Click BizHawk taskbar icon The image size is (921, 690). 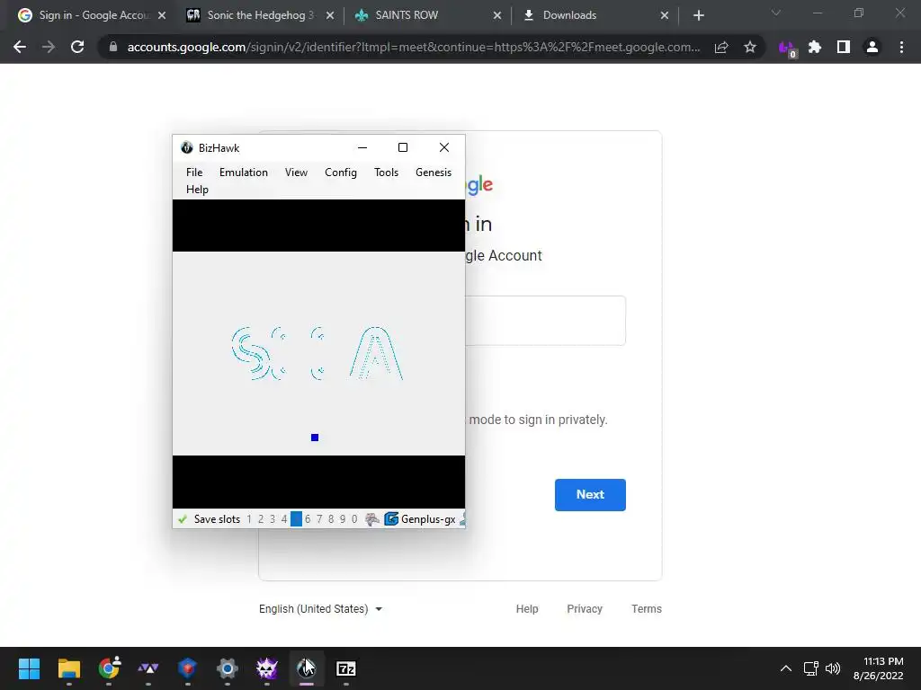click(x=306, y=668)
